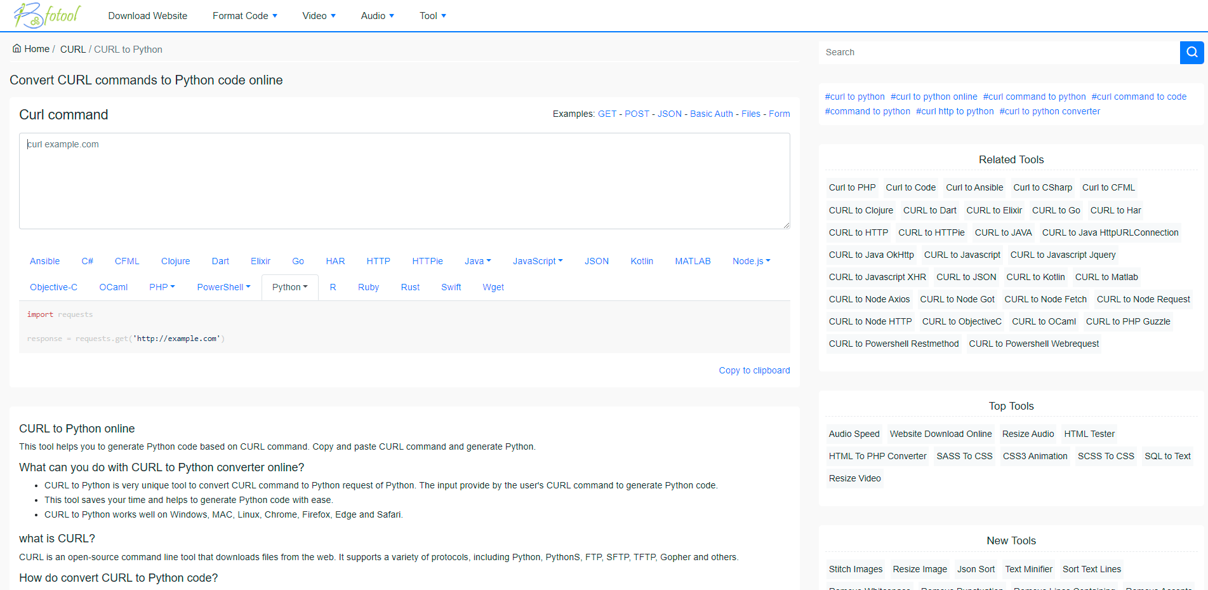Open Download Website page
Image resolution: width=1208 pixels, height=590 pixels.
(x=147, y=16)
